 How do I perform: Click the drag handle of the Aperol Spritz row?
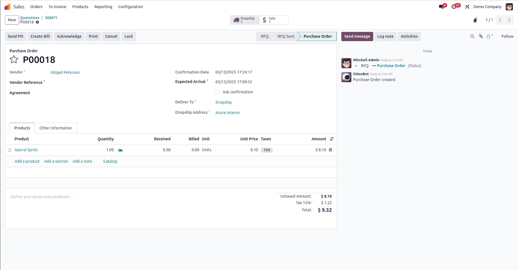tap(10, 150)
